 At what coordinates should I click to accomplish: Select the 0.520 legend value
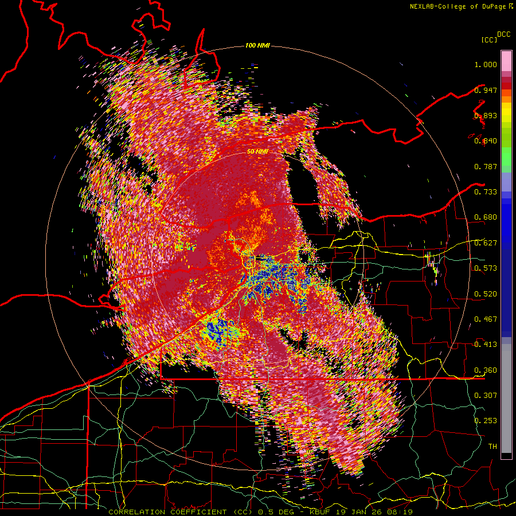(486, 294)
